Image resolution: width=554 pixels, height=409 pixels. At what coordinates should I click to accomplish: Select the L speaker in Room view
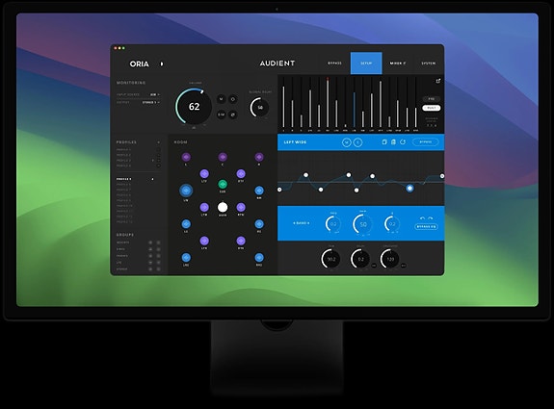coord(186,157)
